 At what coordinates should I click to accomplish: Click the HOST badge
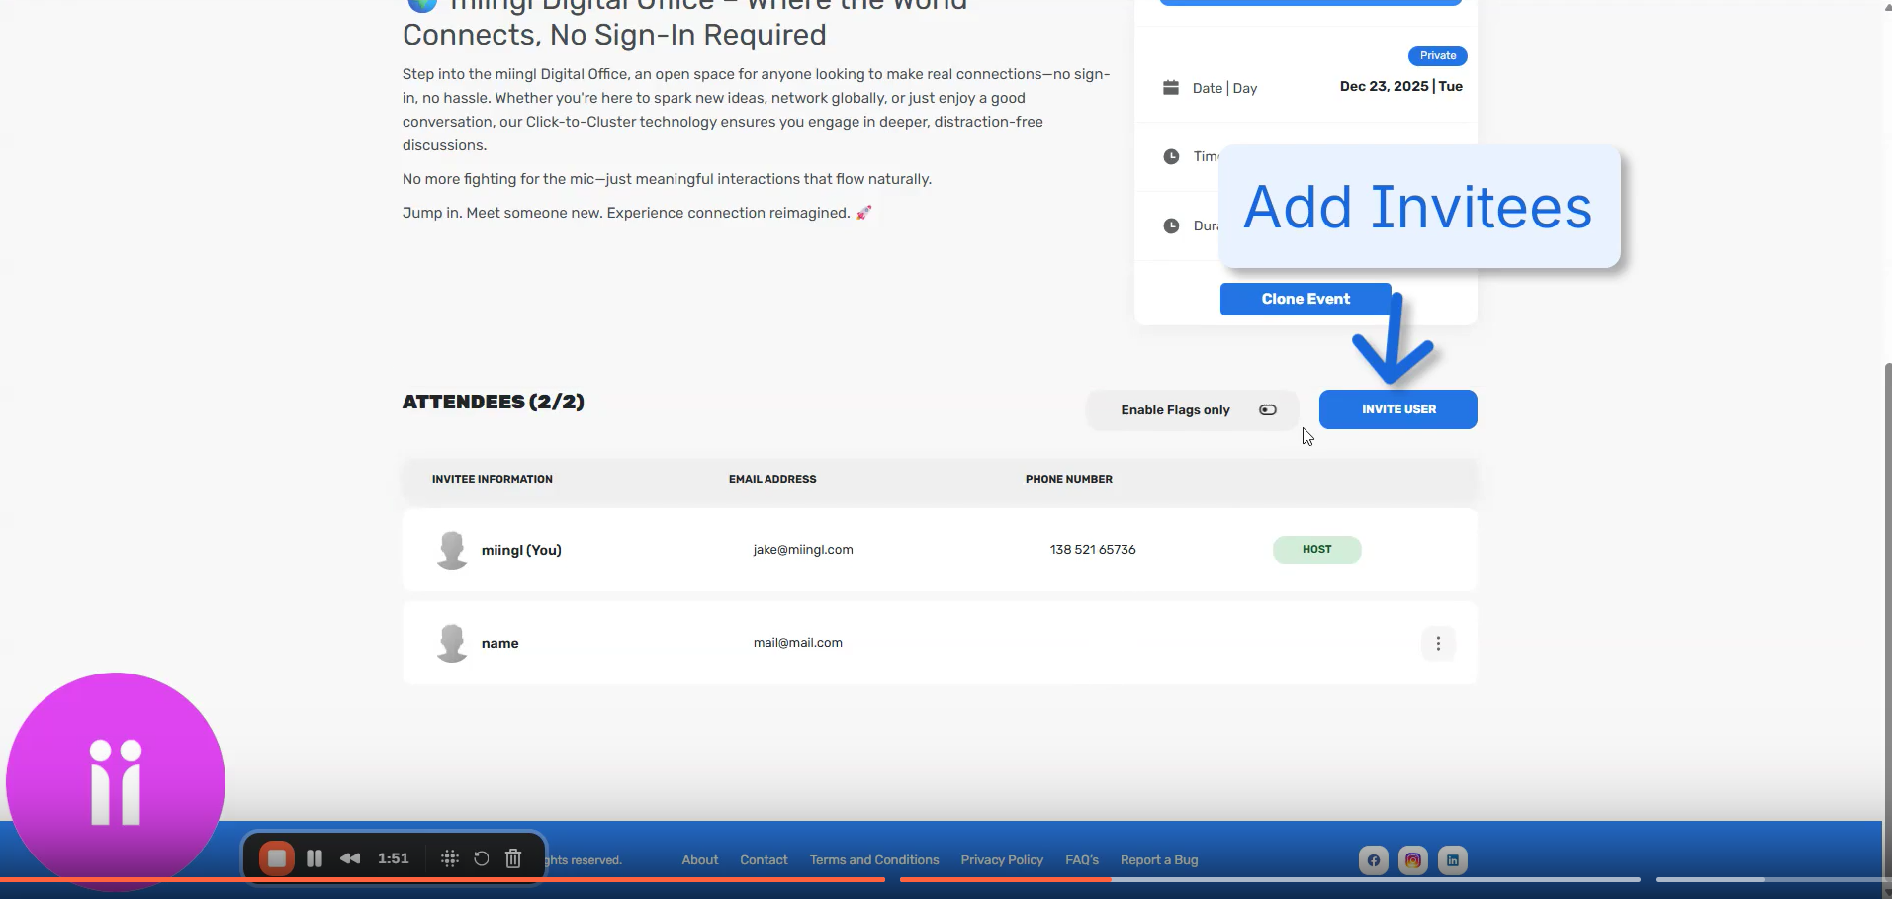(1317, 550)
